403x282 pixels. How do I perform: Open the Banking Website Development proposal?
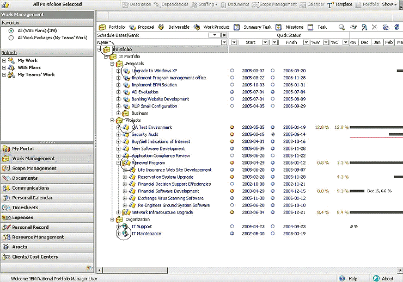coord(160,99)
